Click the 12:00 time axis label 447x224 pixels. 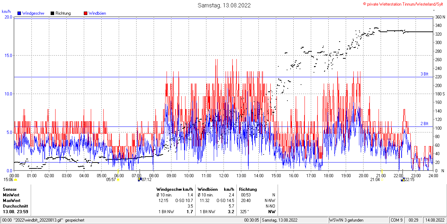pos(224,175)
